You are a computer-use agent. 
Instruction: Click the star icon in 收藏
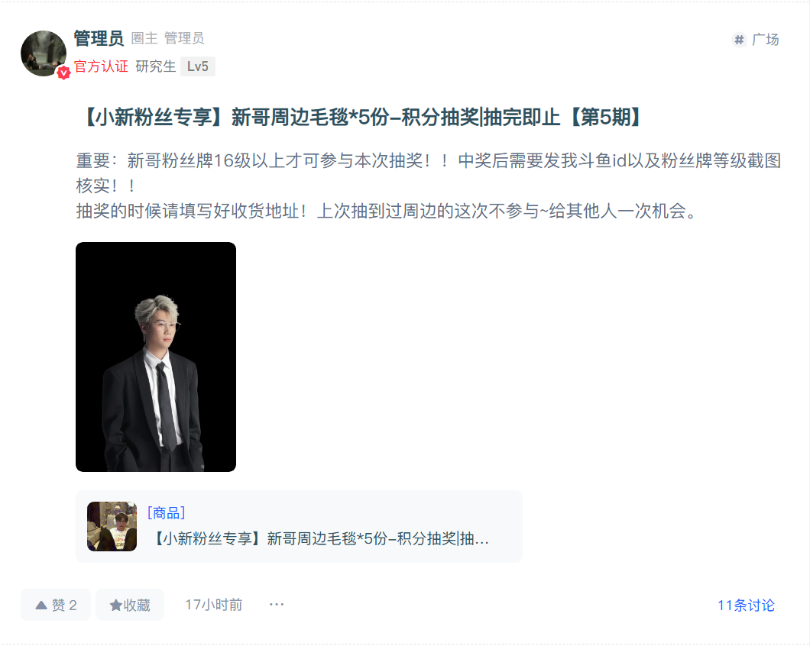(115, 606)
